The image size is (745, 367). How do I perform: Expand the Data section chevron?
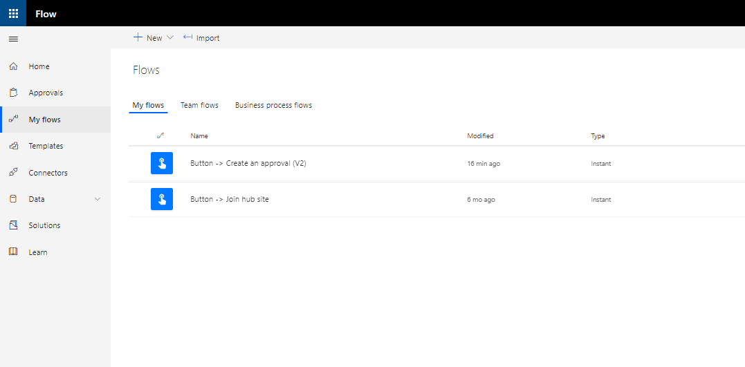[98, 199]
